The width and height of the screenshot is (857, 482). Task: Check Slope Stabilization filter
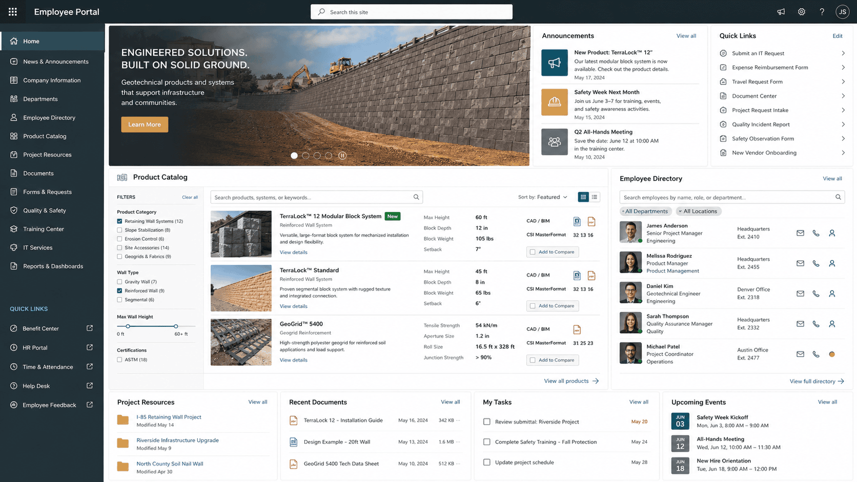[119, 230]
